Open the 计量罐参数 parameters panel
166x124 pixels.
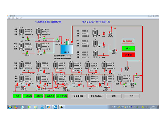coord(77,96)
